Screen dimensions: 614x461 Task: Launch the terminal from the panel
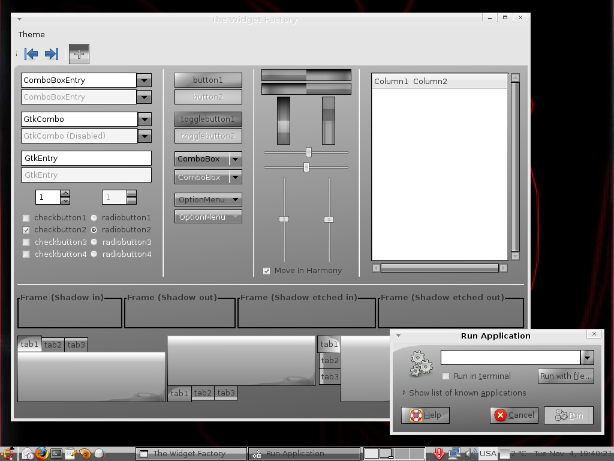point(56,454)
